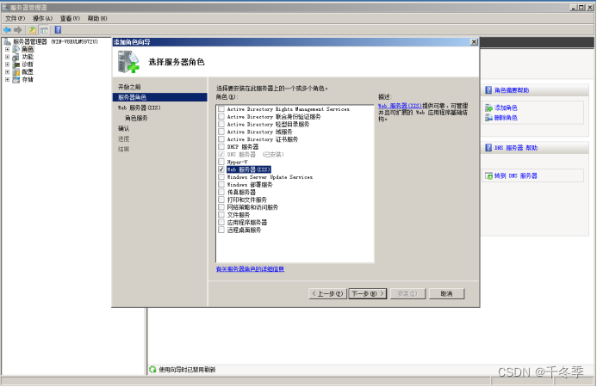
Task: Click 添加角色 link in right panel
Action: (506, 108)
